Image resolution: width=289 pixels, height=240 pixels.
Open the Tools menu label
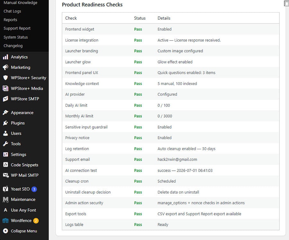tap(16, 144)
